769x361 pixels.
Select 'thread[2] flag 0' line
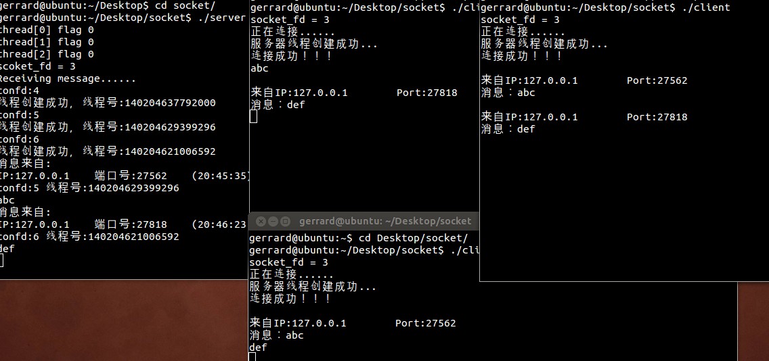[x=47, y=54]
